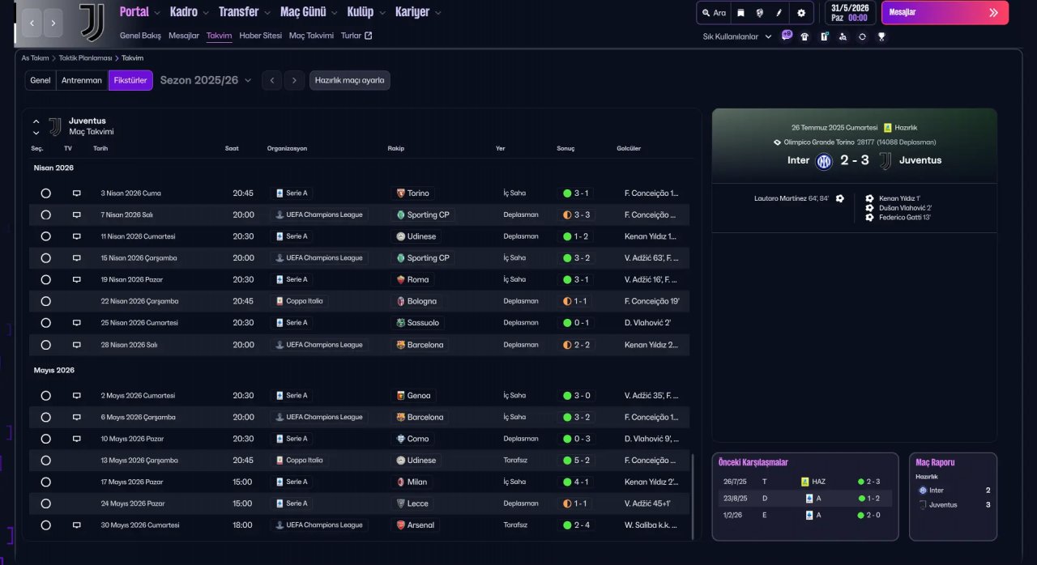Open the Sezon 2025/26 dropdown
The height and width of the screenshot is (565, 1037).
tap(206, 80)
